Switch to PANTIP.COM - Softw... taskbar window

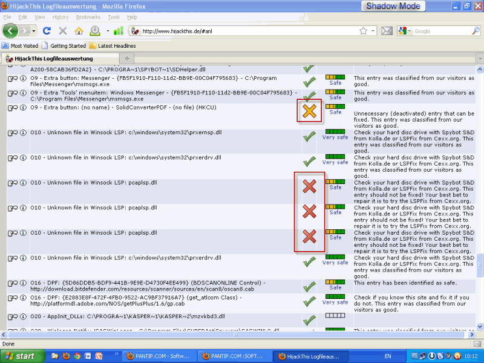pyautogui.click(x=159, y=356)
